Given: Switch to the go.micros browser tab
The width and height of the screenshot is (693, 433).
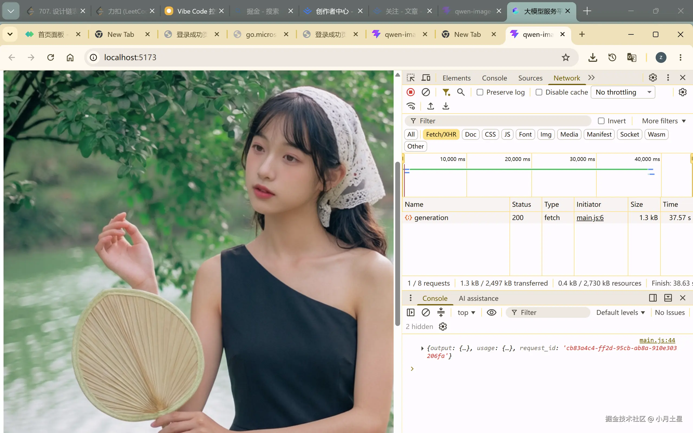Looking at the screenshot, I should coord(261,34).
